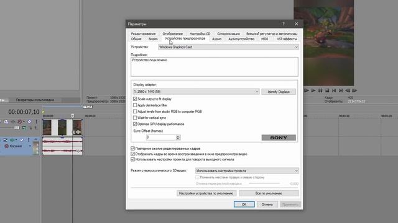This screenshot has height=223, width=398.
Task: Click the Sync Offset frames input field
Action: click(162, 138)
